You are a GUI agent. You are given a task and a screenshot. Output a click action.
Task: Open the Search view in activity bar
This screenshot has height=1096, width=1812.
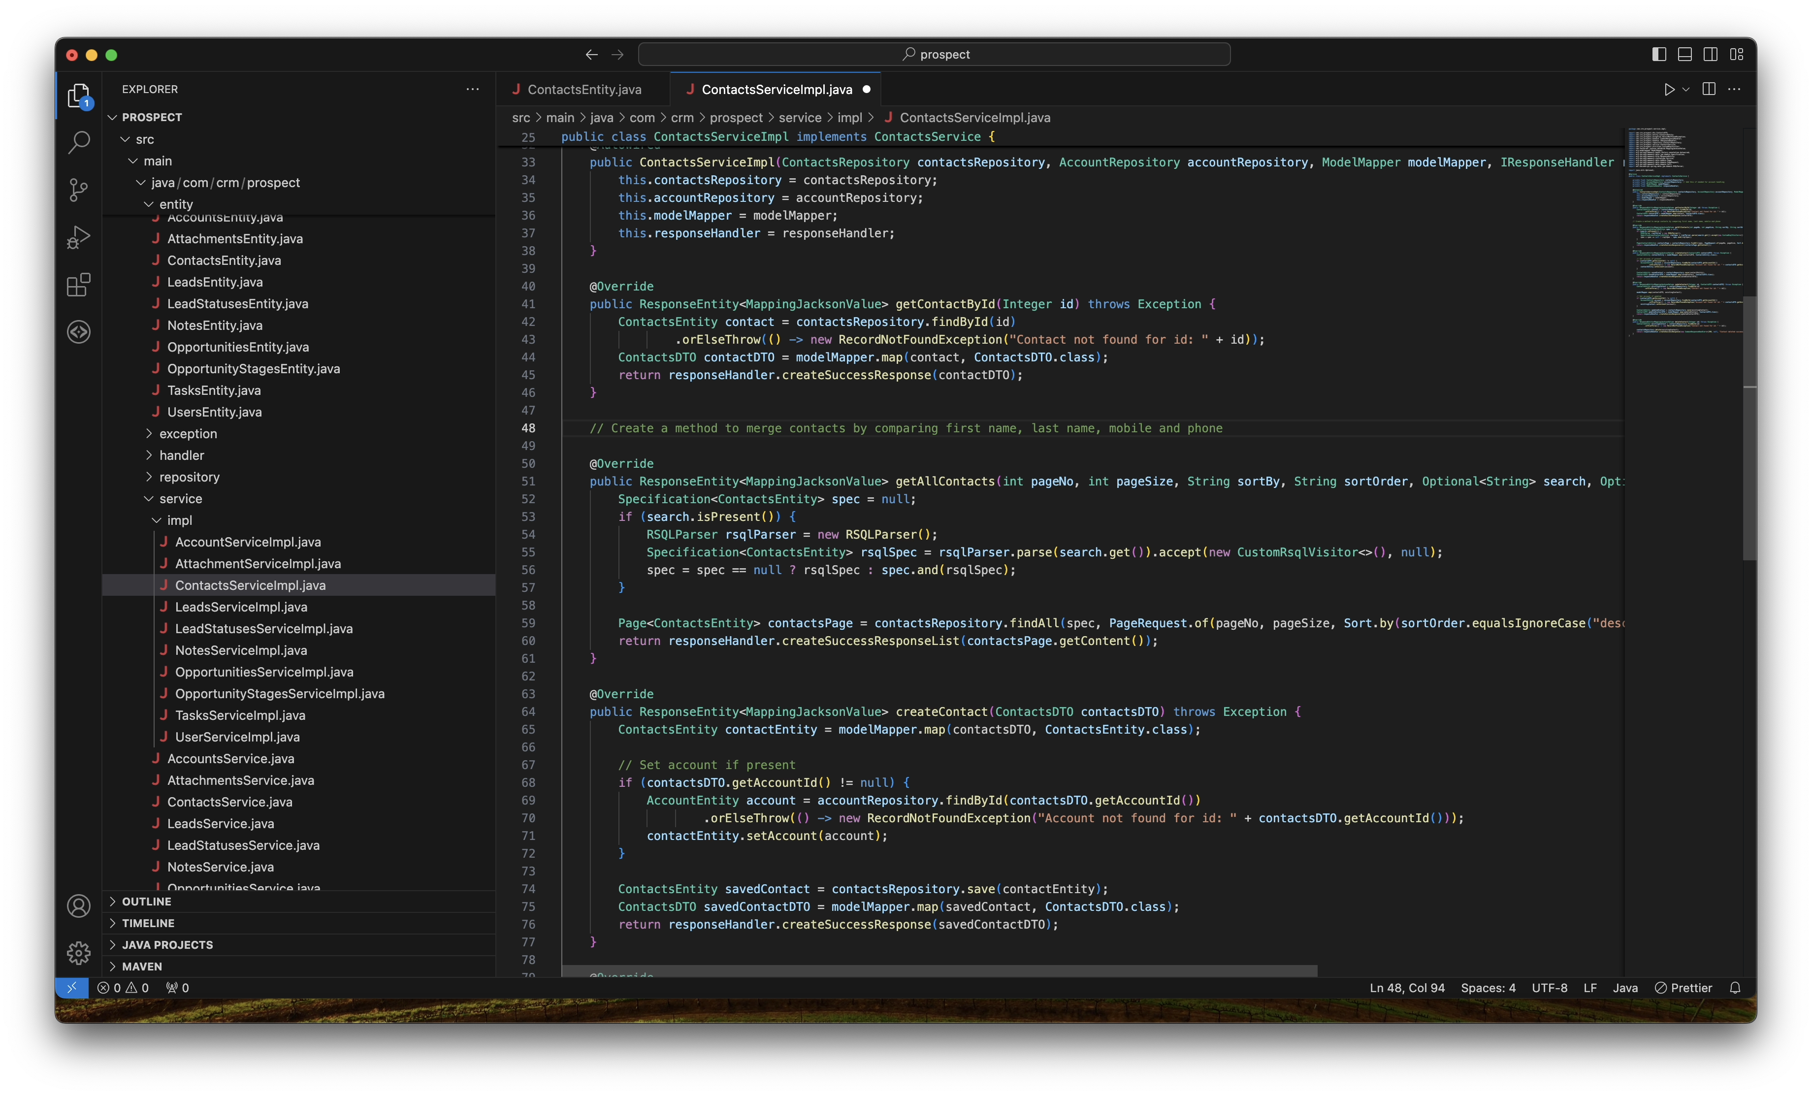[x=79, y=142]
